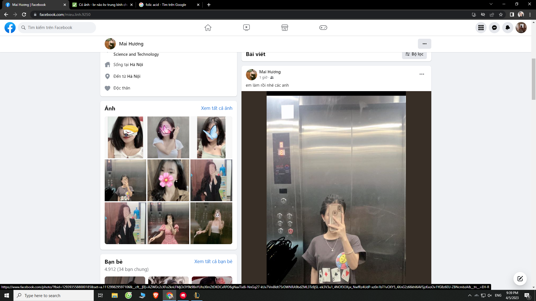Switch to the Có ảnh tab
536x301 pixels.
pyautogui.click(x=102, y=5)
